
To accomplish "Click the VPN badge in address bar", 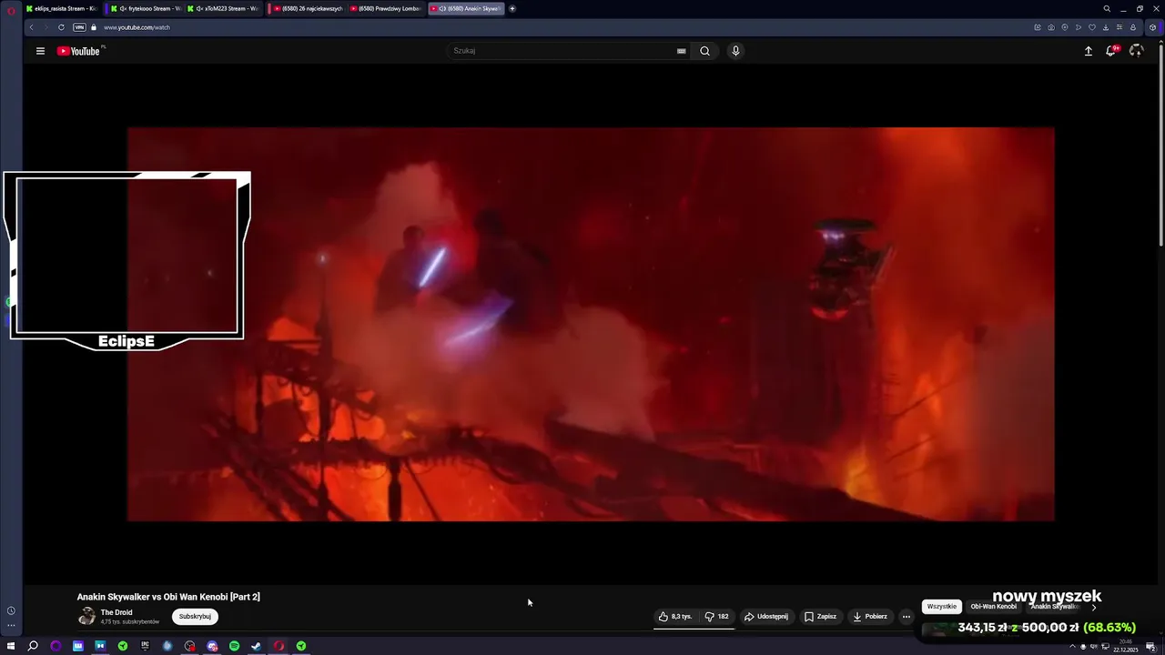I will tap(79, 27).
